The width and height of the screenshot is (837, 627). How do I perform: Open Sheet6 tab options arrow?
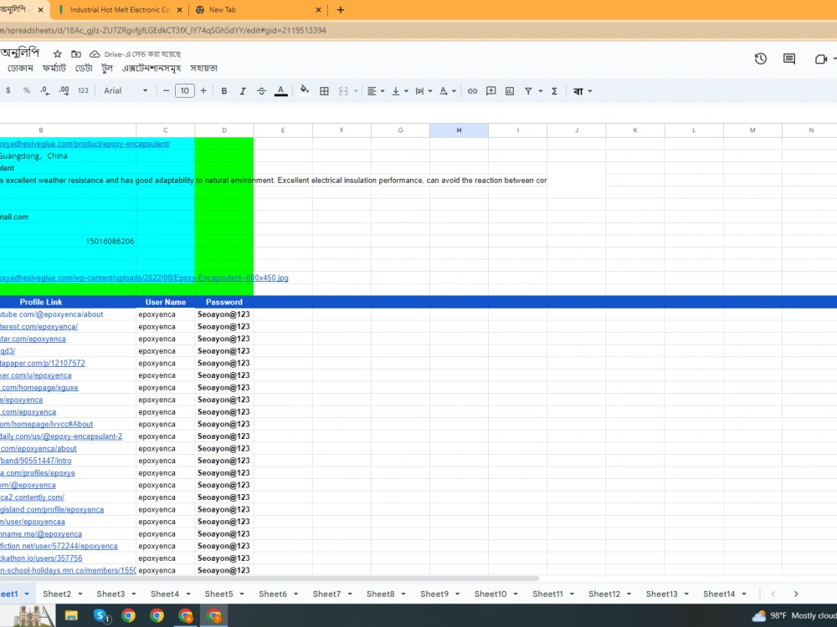[x=296, y=594]
